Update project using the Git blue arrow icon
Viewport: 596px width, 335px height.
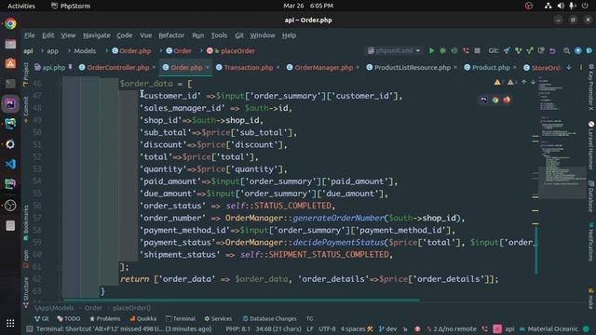(507, 51)
